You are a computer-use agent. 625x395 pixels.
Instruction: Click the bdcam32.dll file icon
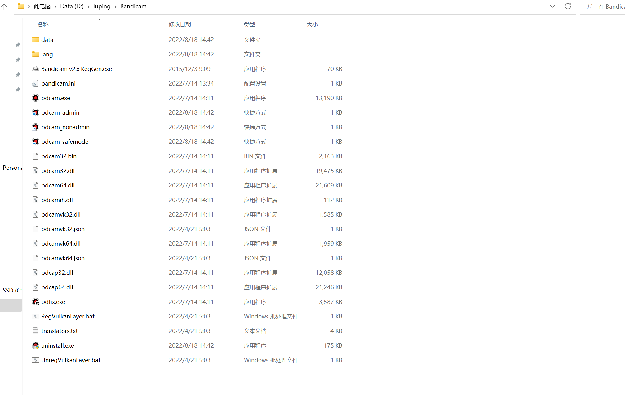coord(36,171)
